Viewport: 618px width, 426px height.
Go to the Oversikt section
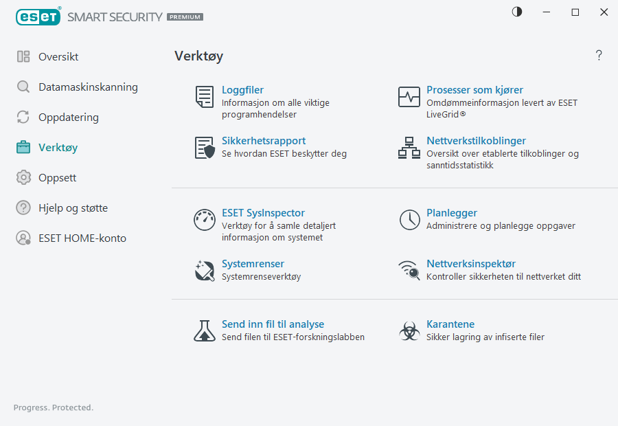58,57
